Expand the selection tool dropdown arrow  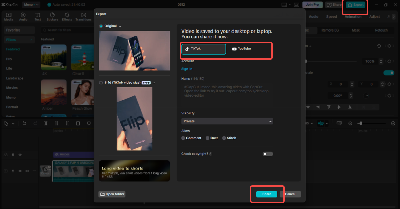tap(13, 124)
